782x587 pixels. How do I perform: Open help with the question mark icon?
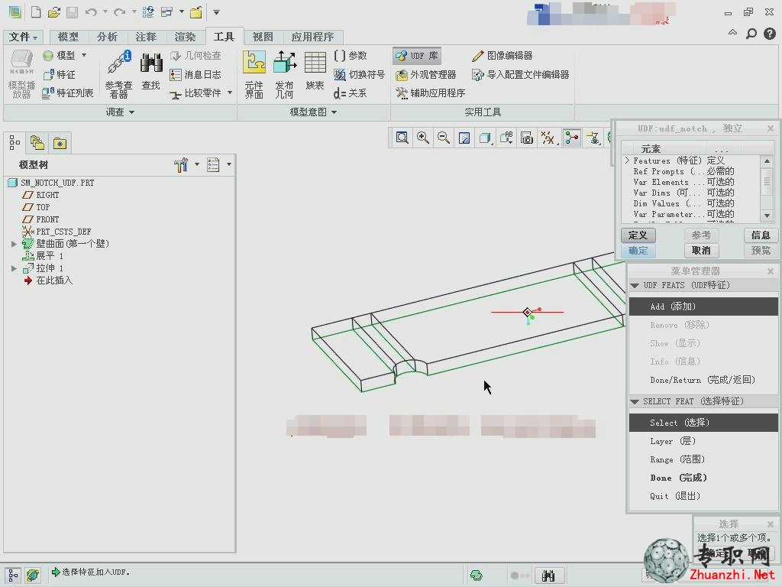[770, 34]
